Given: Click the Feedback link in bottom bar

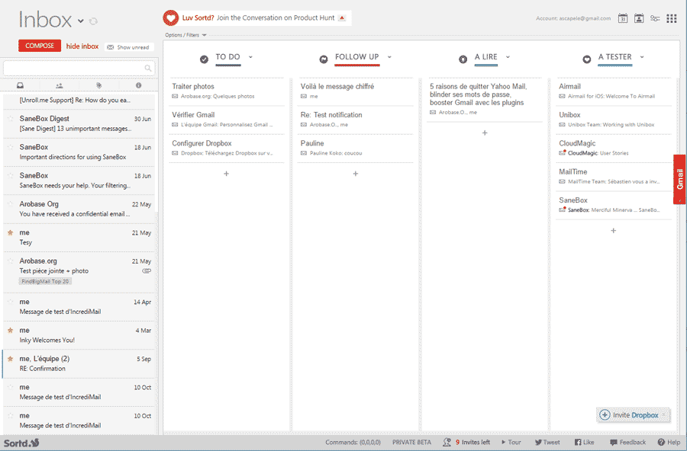Looking at the screenshot, I should [x=628, y=443].
